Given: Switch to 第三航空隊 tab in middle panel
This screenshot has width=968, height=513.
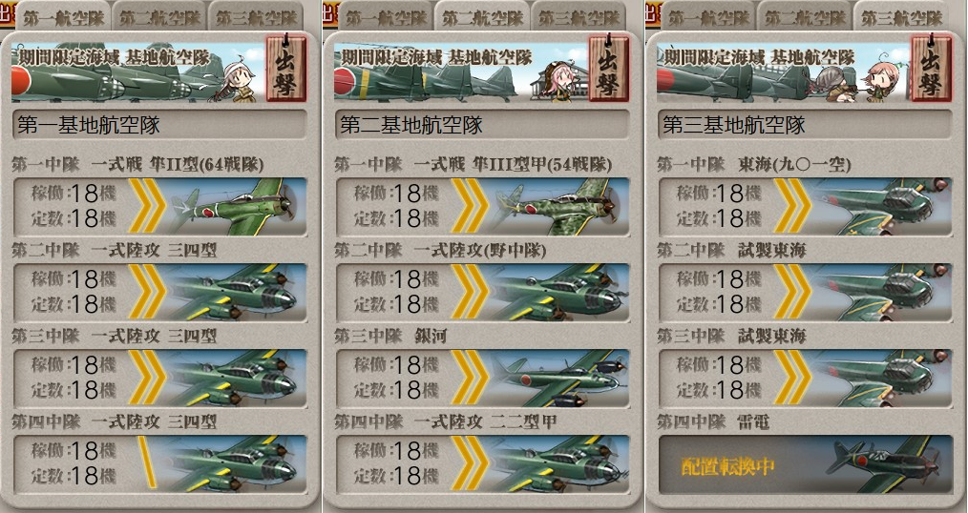Looking at the screenshot, I should point(579,16).
